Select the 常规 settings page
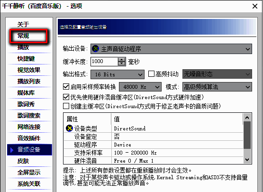 [23, 36]
